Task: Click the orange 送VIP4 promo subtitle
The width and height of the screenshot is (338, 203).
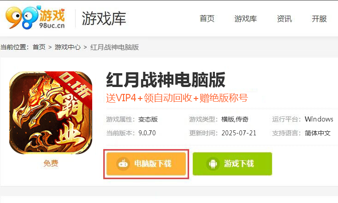Action: 177,98
